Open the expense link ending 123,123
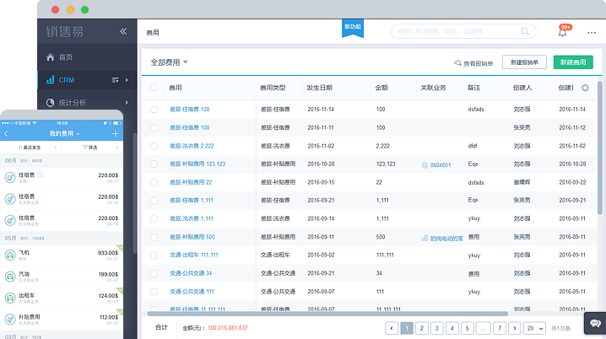 click(x=197, y=164)
